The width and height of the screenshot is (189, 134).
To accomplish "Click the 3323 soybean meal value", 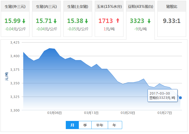I will pos(137,21).
